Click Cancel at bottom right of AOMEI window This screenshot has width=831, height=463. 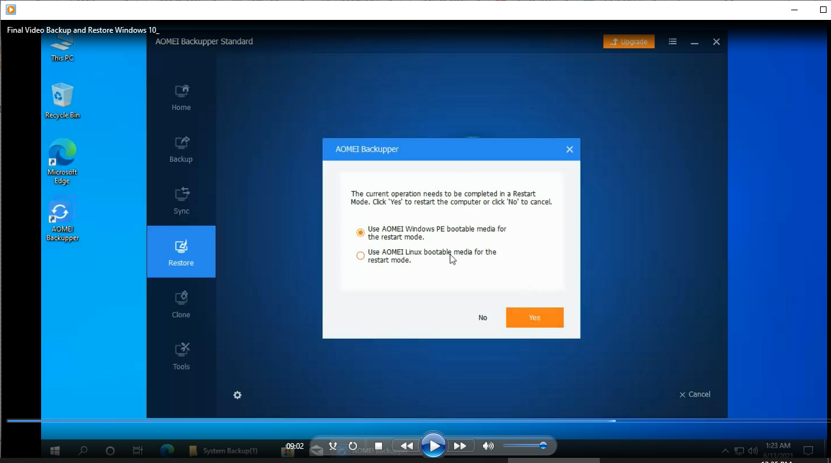(x=695, y=394)
